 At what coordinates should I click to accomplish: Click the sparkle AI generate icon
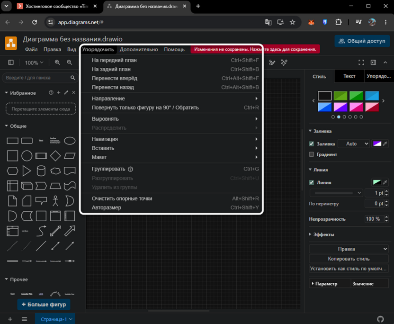284,63
